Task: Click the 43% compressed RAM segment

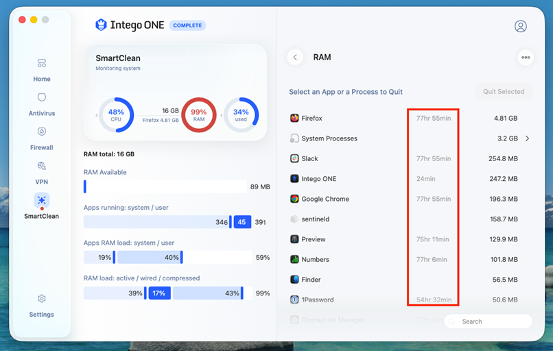Action: 208,293
